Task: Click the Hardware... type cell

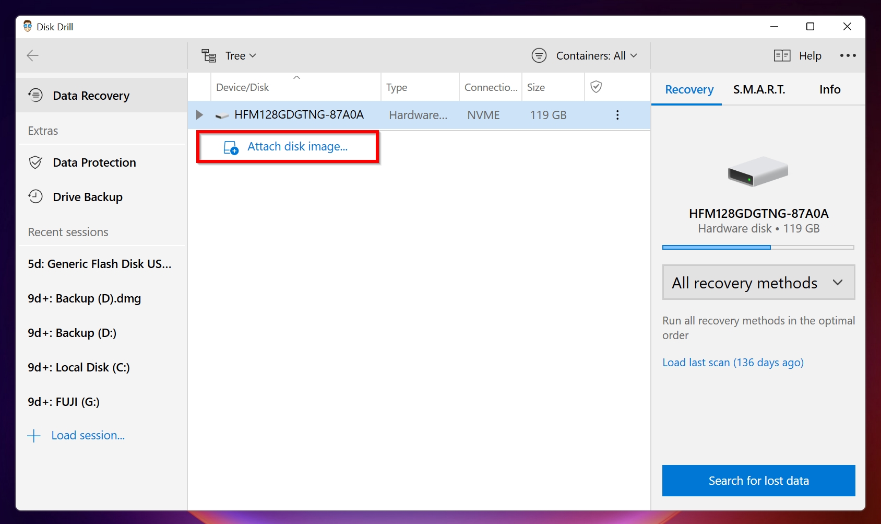Action: tap(418, 115)
